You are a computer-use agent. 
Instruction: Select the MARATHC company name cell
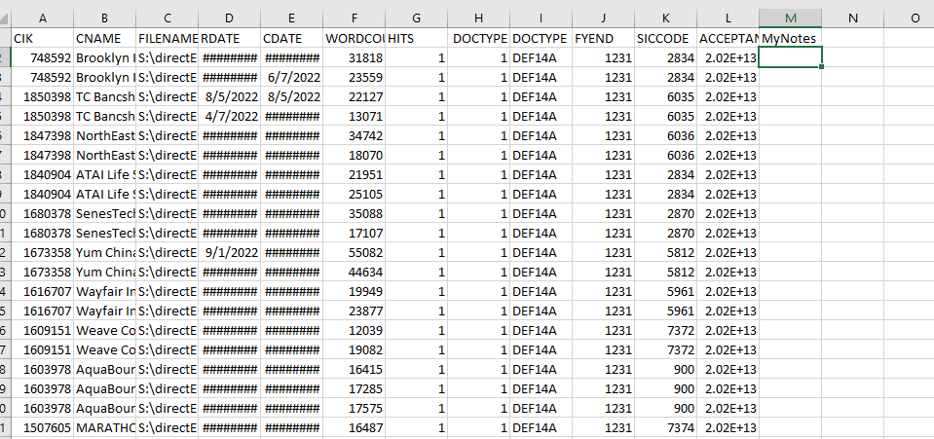pos(104,427)
